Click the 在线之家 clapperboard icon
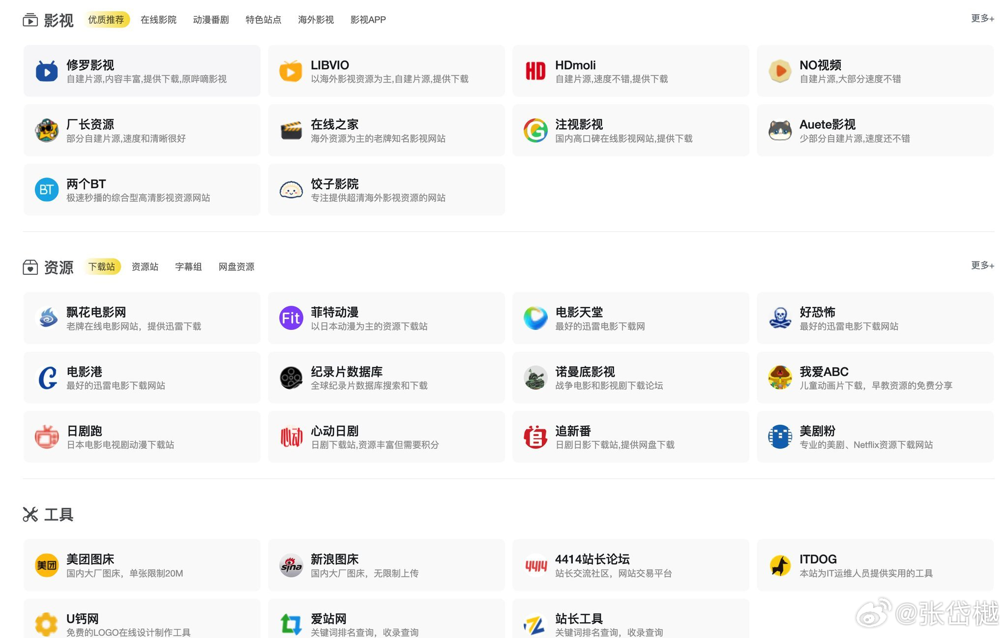Viewport: 1007px width, 638px height. [291, 131]
